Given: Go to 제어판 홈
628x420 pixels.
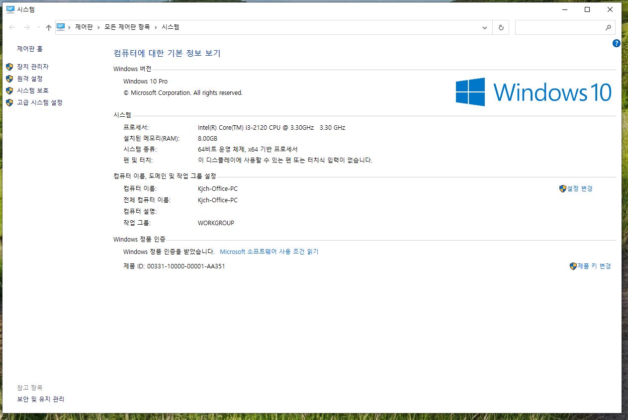Looking at the screenshot, I should click(x=30, y=49).
